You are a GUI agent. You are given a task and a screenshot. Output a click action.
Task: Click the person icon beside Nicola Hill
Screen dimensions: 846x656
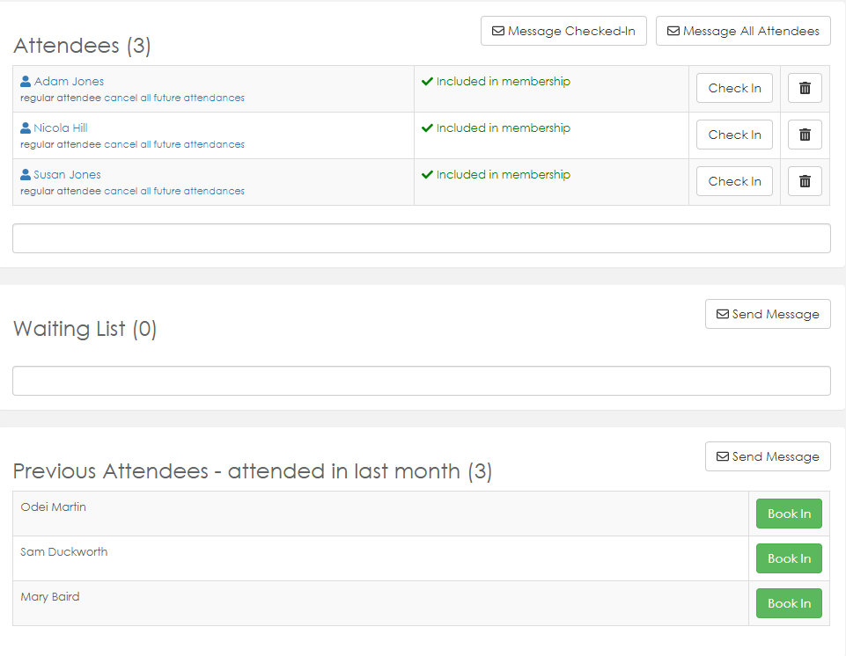point(26,128)
